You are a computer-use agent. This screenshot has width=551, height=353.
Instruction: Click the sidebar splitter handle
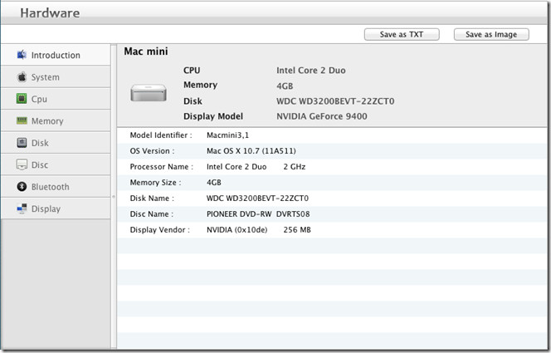tap(114, 197)
